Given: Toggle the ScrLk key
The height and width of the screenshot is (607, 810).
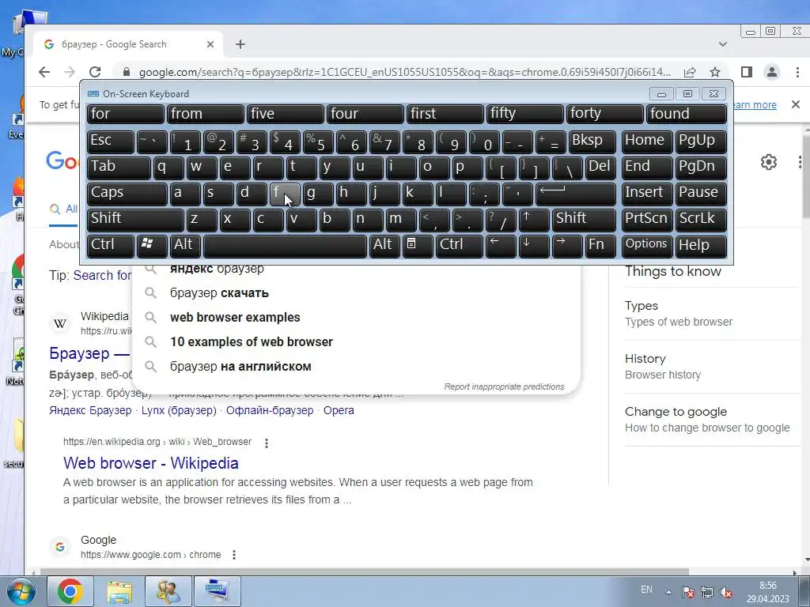Looking at the screenshot, I should tap(701, 220).
